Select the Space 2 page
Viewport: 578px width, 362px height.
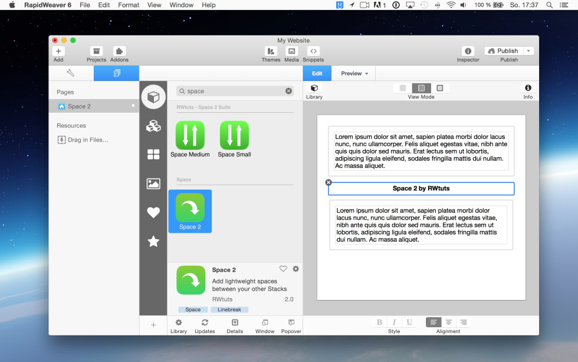click(94, 106)
